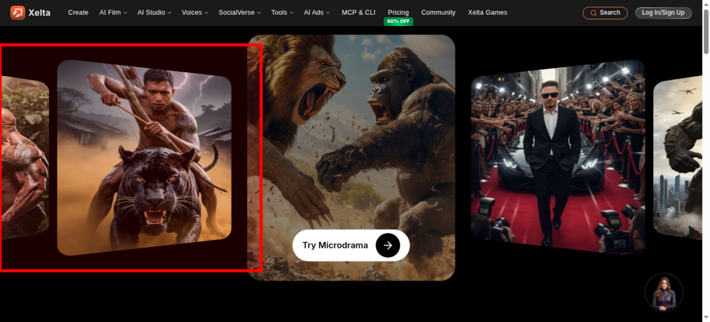This screenshot has height=322, width=710.
Task: Expand the SocialVerse dropdown
Action: [x=240, y=12]
